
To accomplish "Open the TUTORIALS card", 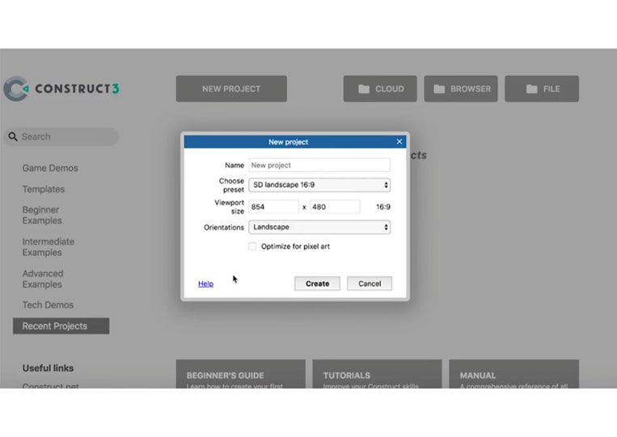I will 377,374.
